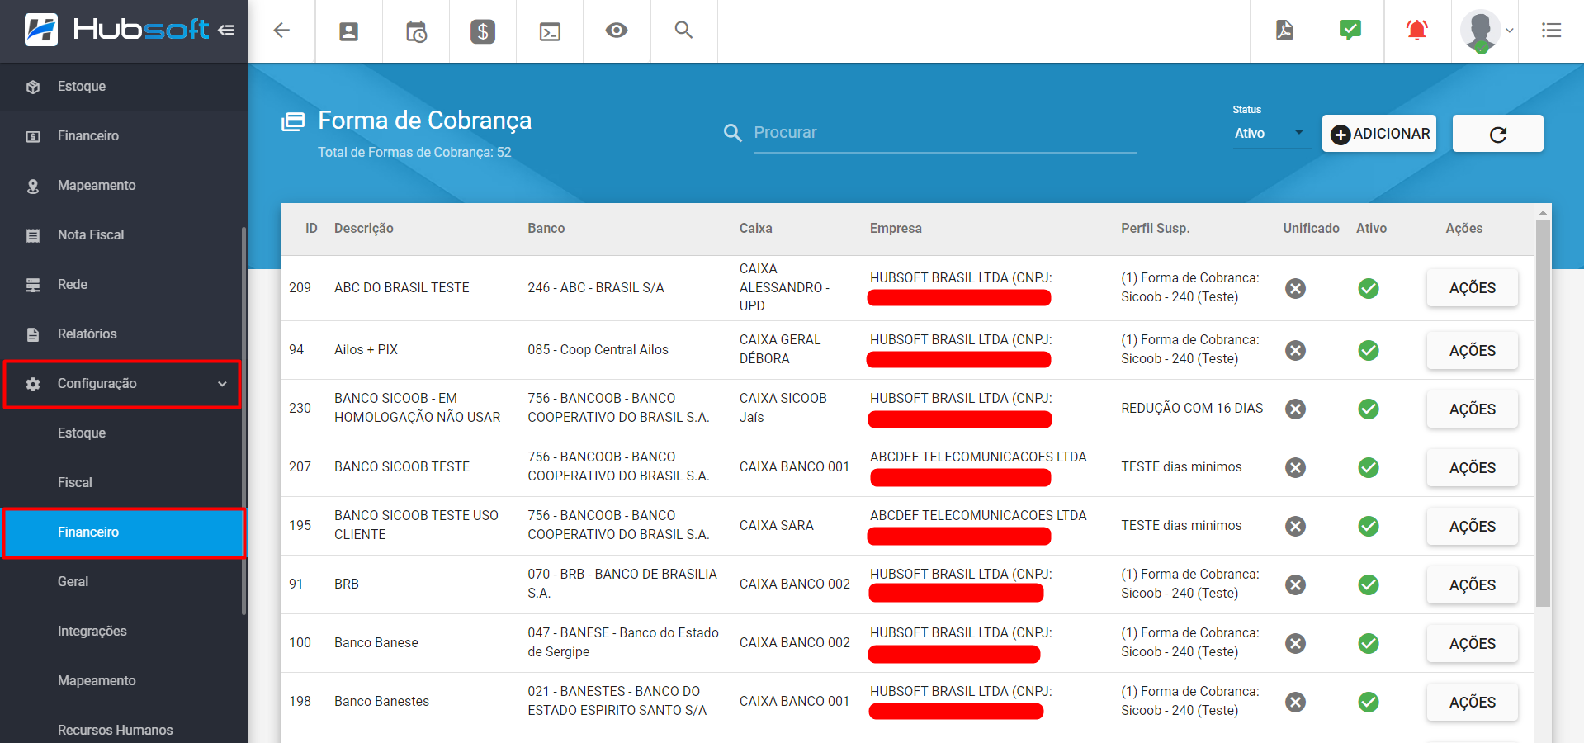Open AÇÕES for row 195

coord(1473,527)
